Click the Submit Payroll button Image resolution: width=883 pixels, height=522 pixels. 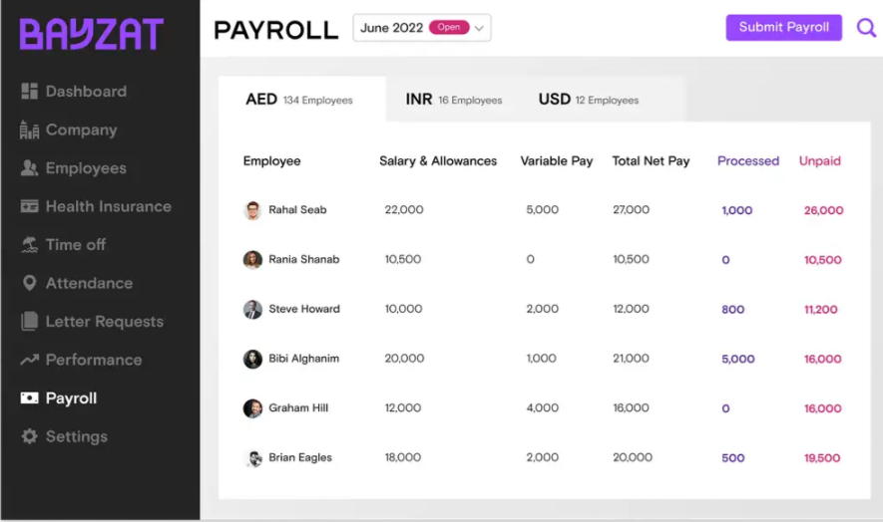[784, 28]
